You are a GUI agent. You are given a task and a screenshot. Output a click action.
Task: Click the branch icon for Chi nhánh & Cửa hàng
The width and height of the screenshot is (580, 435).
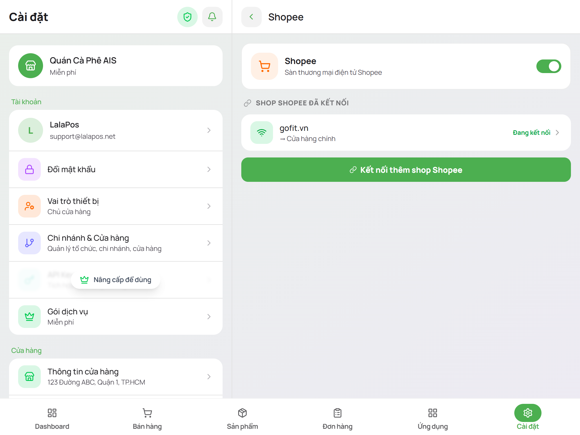29,243
